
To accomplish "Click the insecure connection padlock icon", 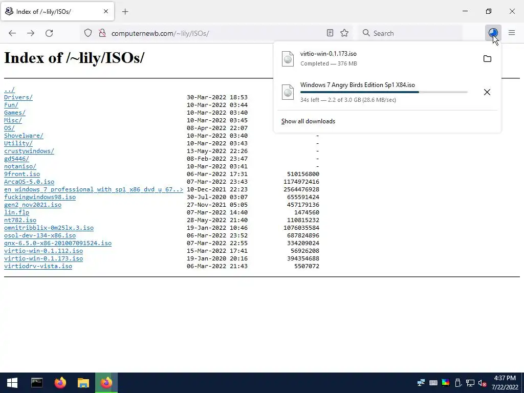I will [x=102, y=33].
